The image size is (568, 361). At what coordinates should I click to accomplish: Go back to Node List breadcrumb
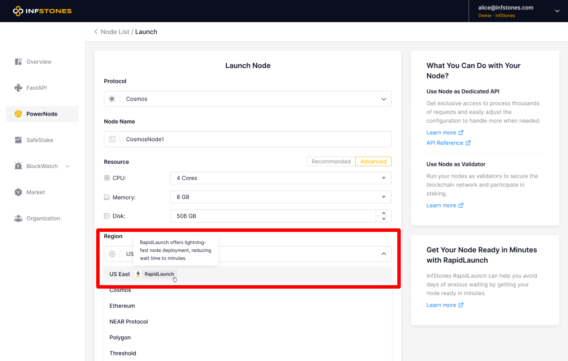click(x=115, y=32)
